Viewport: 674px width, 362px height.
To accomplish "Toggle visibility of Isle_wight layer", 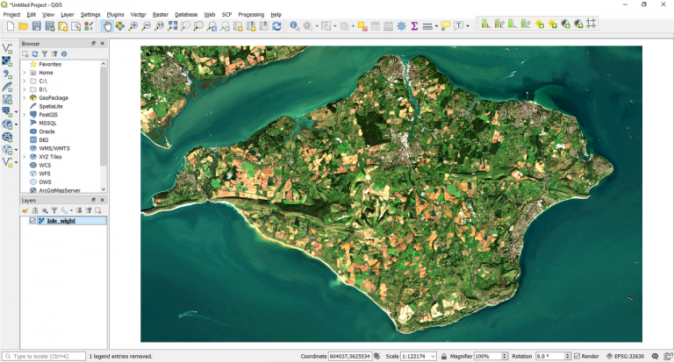I will (x=32, y=221).
